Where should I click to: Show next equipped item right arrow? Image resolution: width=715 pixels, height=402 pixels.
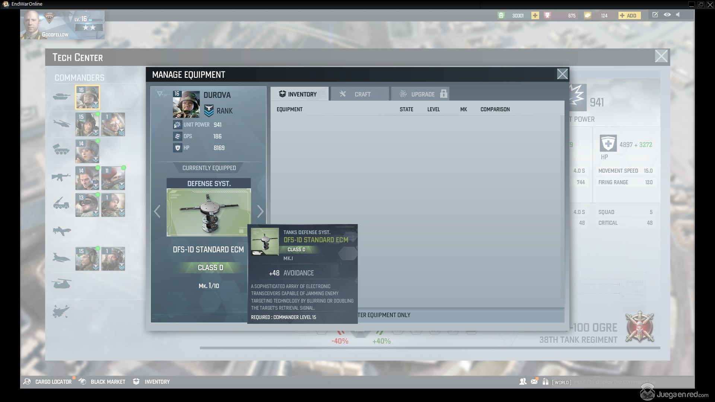pos(260,211)
